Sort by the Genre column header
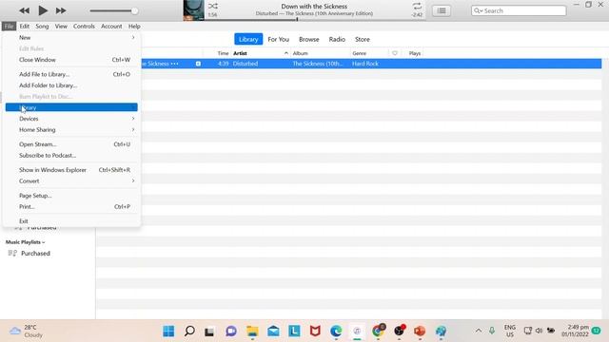This screenshot has height=342, width=609. (369, 53)
